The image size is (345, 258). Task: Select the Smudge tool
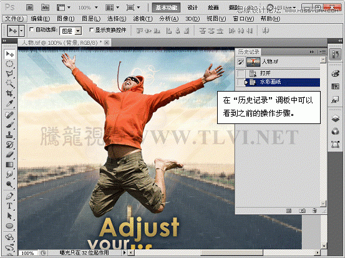click(10, 174)
